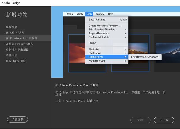Image resolution: width=180 pixels, height=129 pixels.
Task: Click the 了解更多 button
Action: coord(17,119)
